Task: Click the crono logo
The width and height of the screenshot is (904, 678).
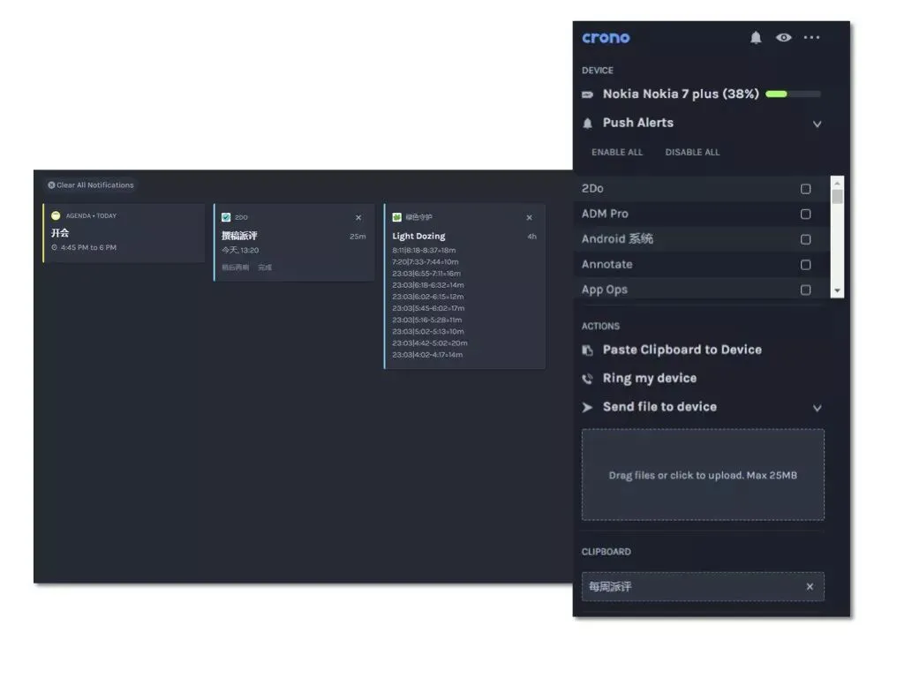Action: pos(606,38)
